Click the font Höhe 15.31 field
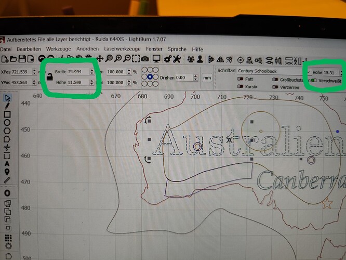 point(331,72)
